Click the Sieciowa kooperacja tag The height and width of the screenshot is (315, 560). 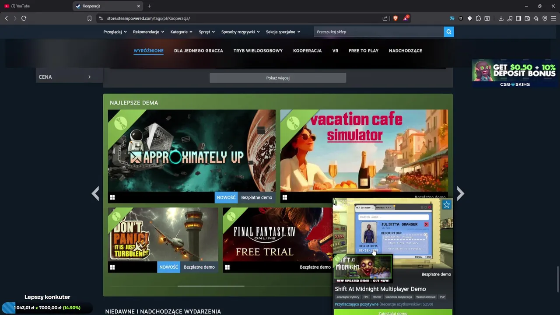coord(399,297)
